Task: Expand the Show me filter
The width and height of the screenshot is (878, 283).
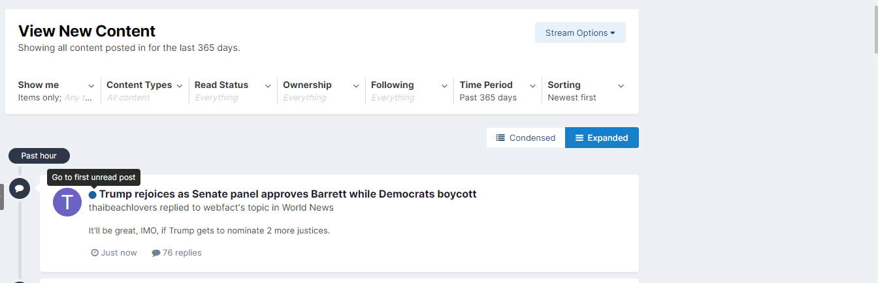Action: pos(56,91)
